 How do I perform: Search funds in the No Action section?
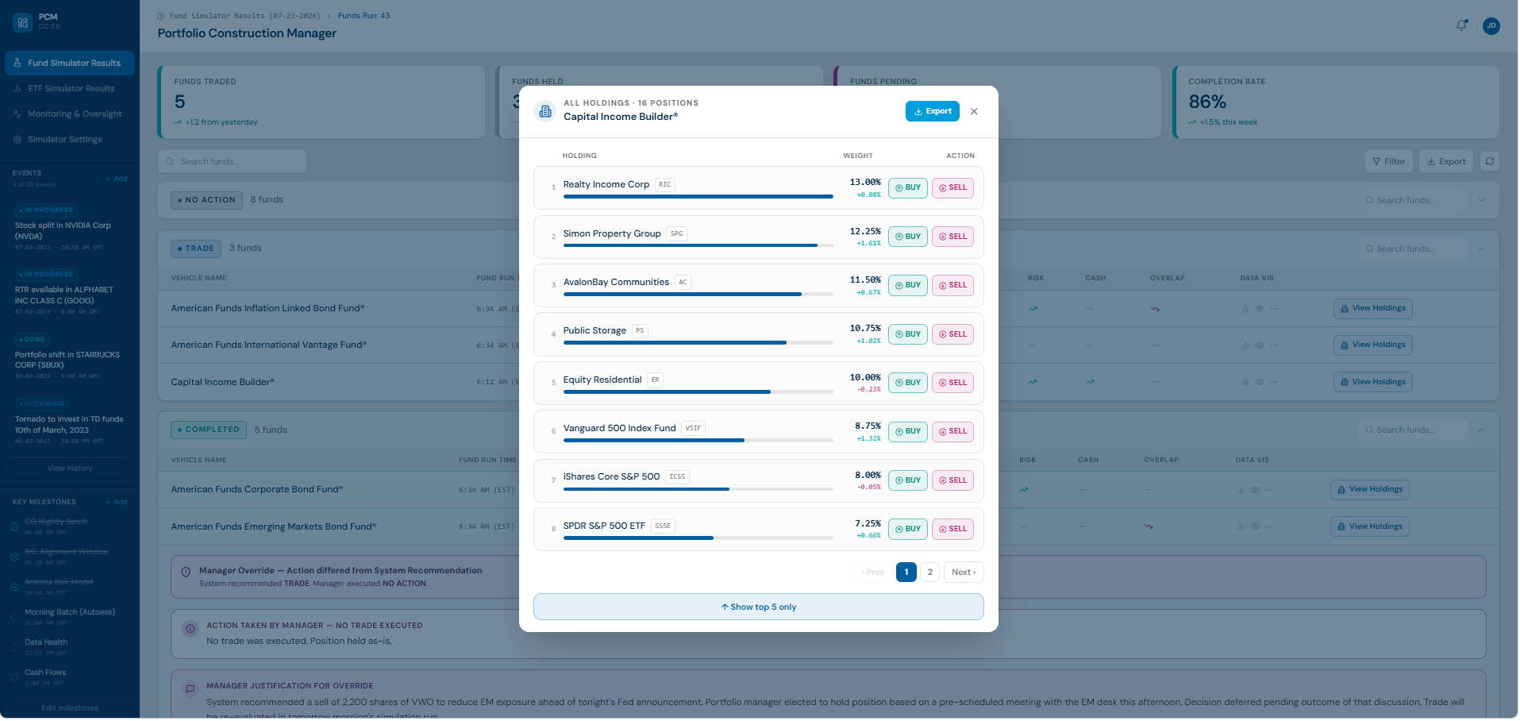tap(1413, 201)
